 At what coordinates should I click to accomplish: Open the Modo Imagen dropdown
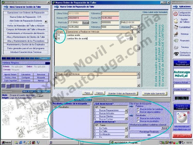click(29, 91)
